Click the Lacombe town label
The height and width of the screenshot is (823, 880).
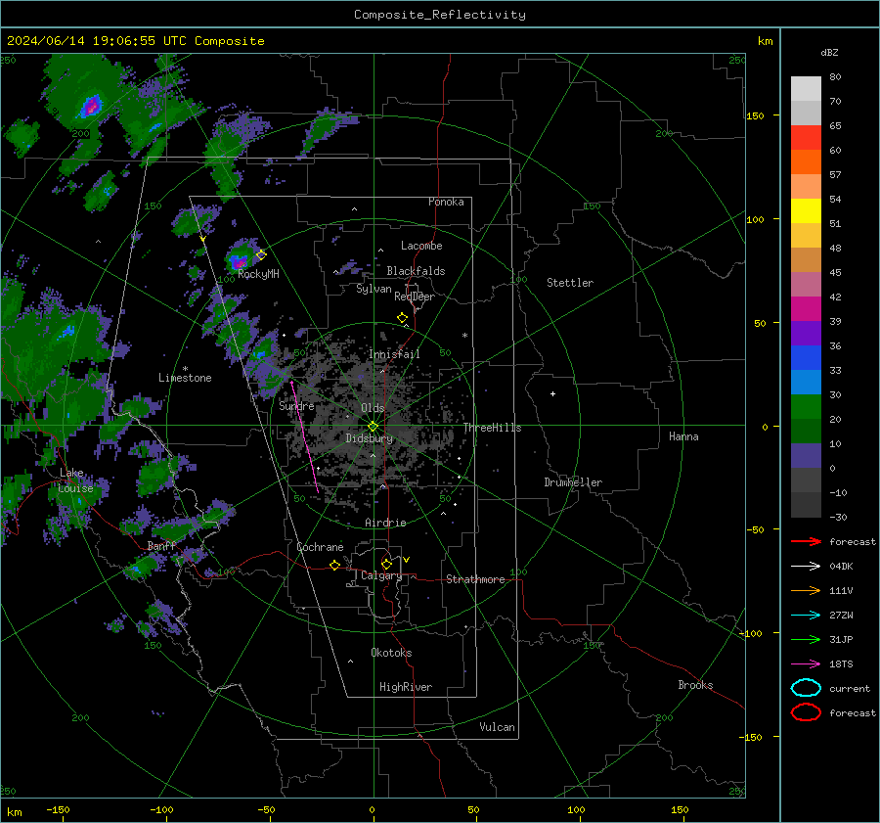tap(421, 246)
